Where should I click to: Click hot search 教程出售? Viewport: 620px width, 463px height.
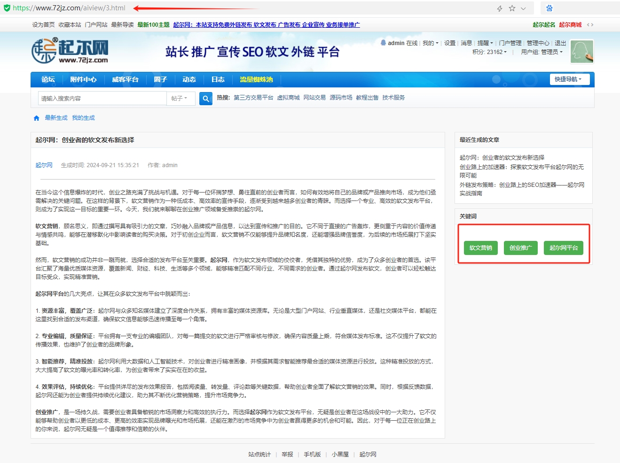[367, 98]
